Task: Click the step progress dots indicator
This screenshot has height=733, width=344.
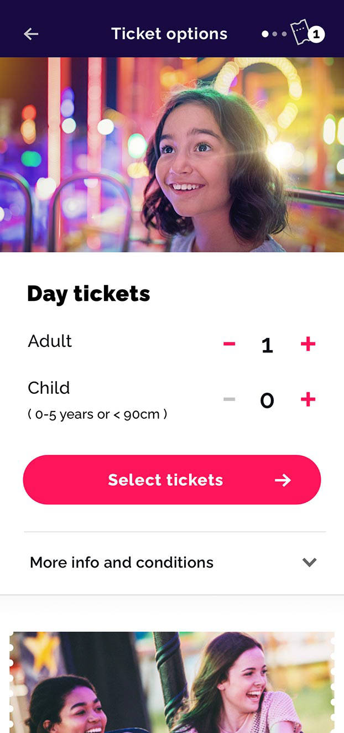Action: pos(274,34)
